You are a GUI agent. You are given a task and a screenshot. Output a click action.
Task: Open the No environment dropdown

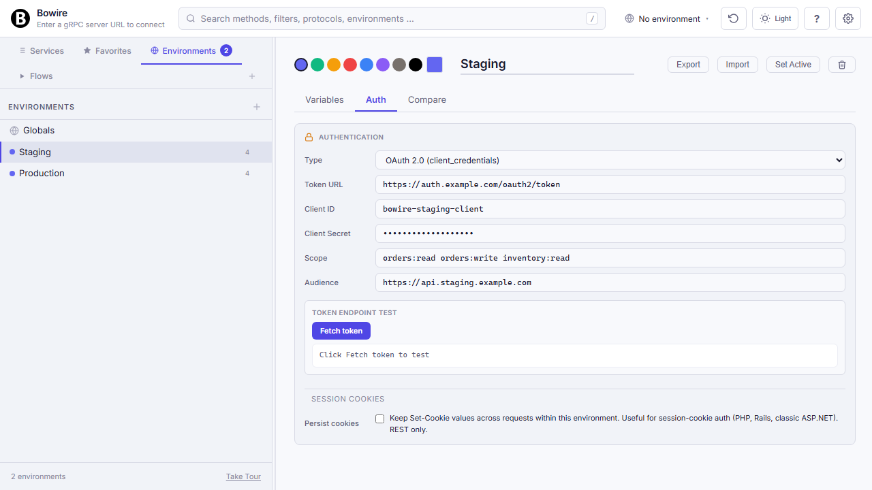(x=667, y=18)
